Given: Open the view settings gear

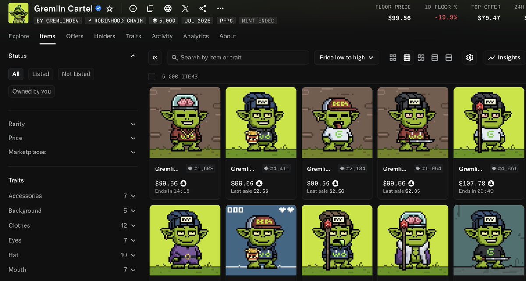Looking at the screenshot, I should 470,57.
